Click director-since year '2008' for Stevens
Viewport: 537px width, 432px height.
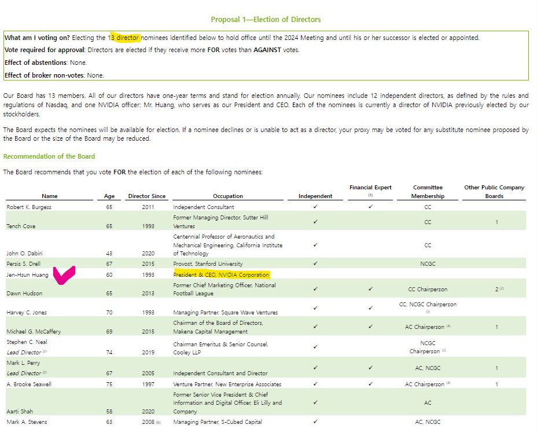tap(148, 422)
